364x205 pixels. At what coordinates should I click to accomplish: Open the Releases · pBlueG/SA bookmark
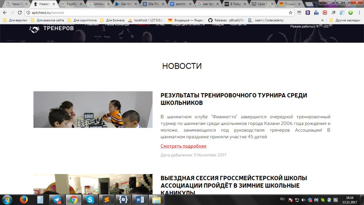pos(226,20)
